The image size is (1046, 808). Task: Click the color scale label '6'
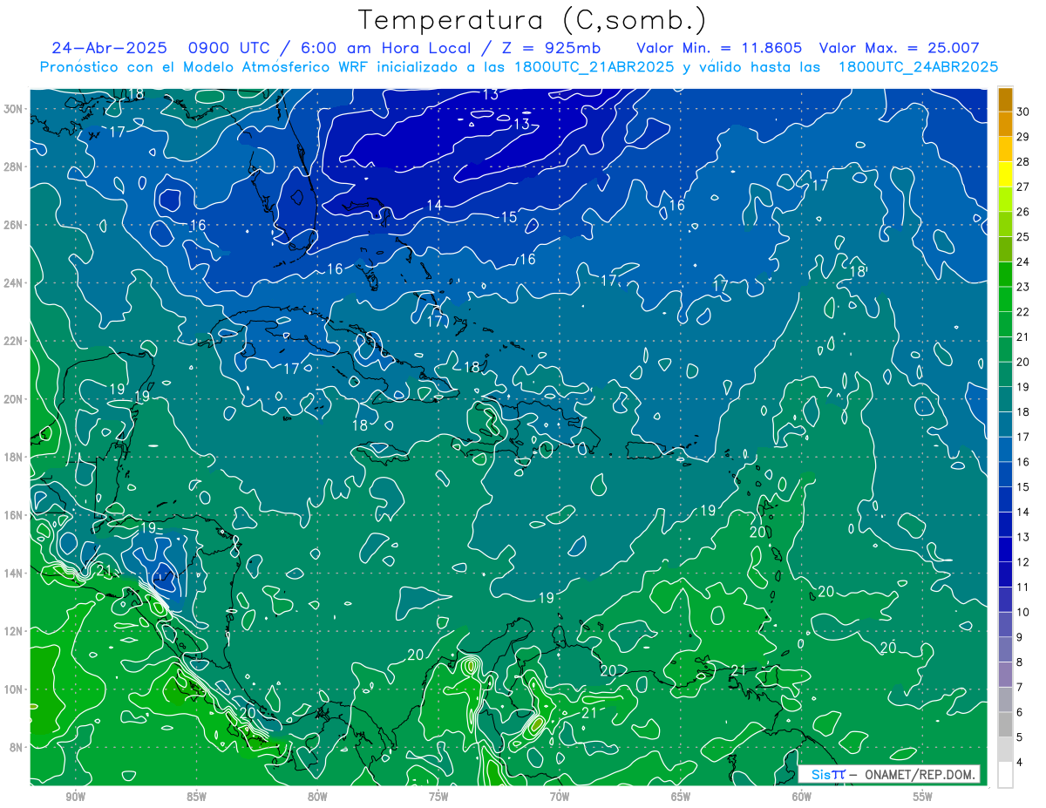pos(1020,712)
